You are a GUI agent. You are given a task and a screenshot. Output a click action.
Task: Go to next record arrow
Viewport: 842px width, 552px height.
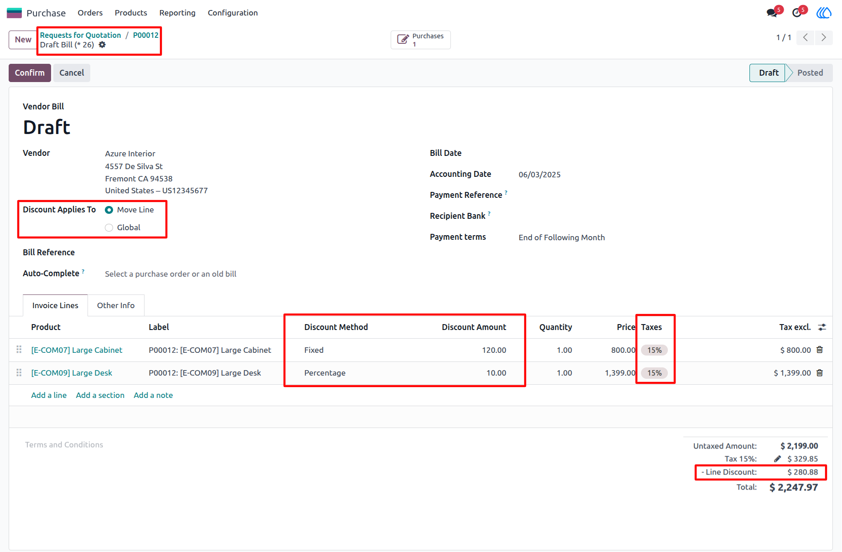[x=823, y=37]
